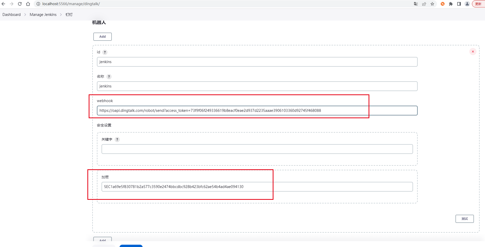Viewport: 485px width, 247px height.
Task: Focus the 名称 input field
Action: pyautogui.click(x=257, y=86)
